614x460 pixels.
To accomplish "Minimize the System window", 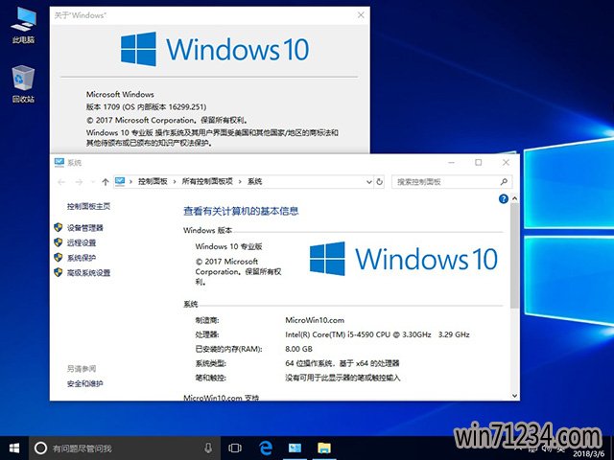I will [452, 162].
